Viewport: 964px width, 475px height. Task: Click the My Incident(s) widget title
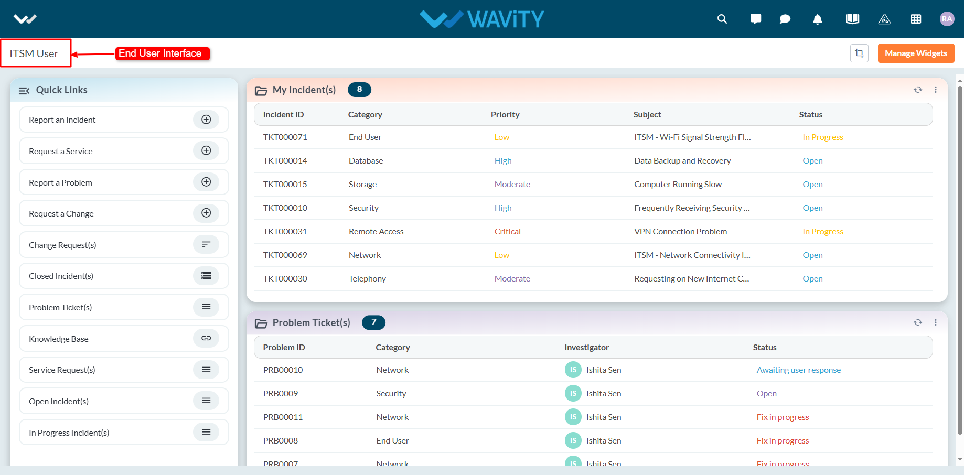304,90
